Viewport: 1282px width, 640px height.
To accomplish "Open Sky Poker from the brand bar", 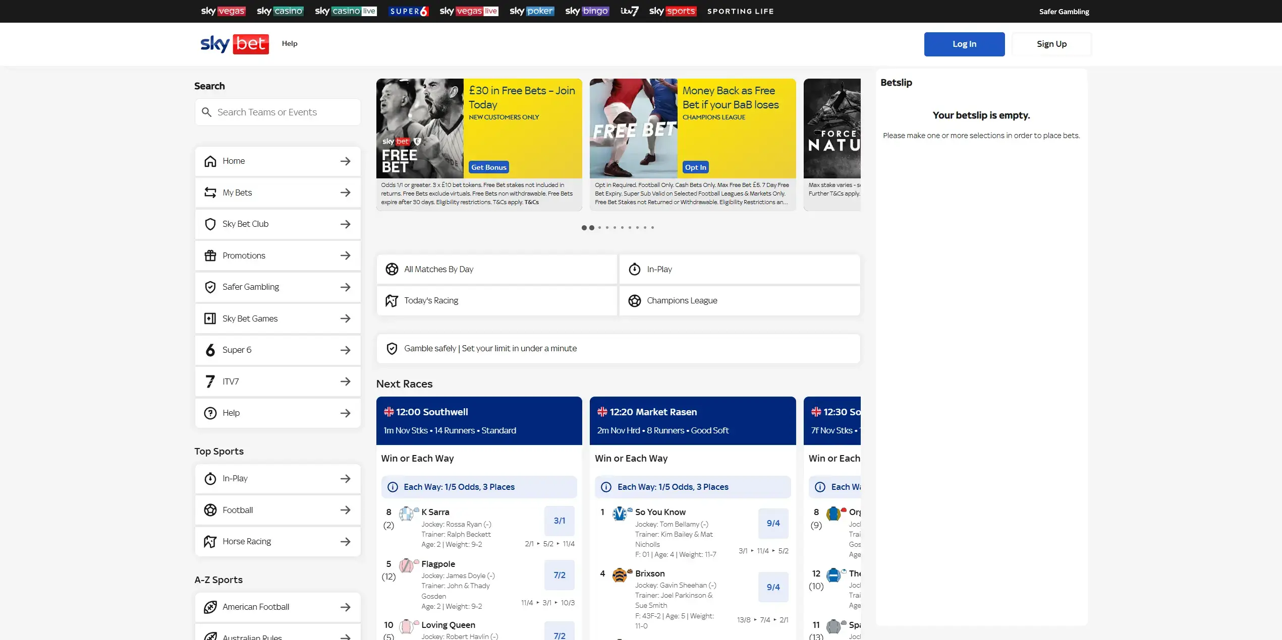I will tap(531, 11).
